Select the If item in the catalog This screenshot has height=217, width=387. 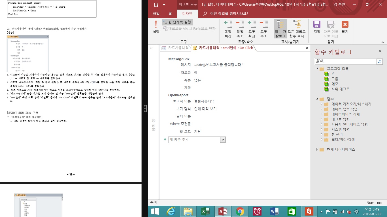(332, 74)
